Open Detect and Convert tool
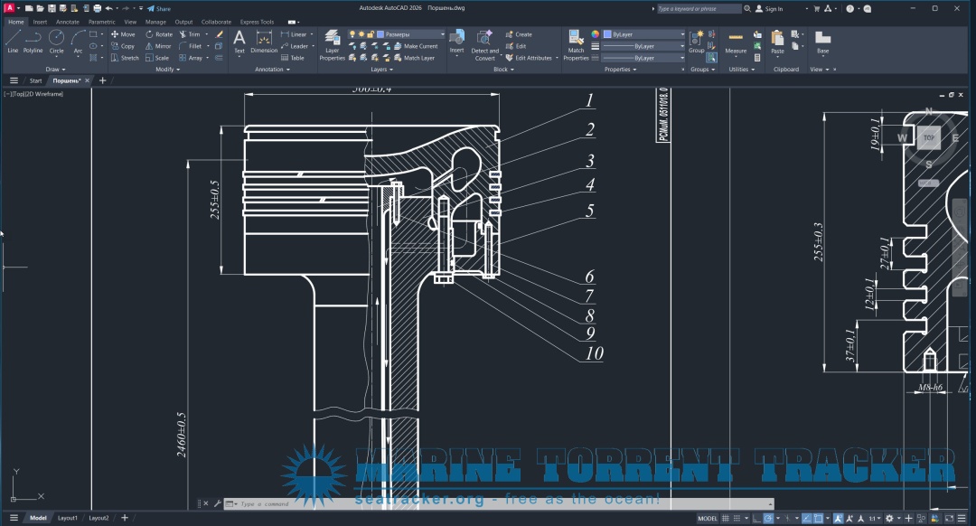This screenshot has height=526, width=976. tap(485, 45)
